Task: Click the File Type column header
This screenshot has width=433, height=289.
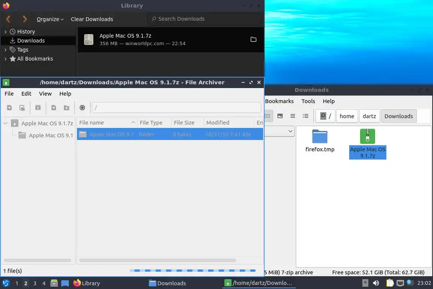Action: tap(154, 123)
